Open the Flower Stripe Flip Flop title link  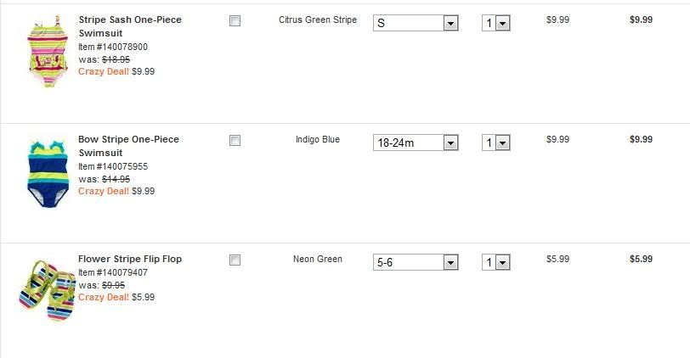(x=129, y=259)
